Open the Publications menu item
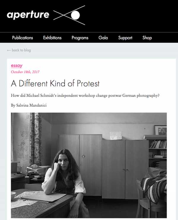This screenshot has width=178, height=220. (x=23, y=38)
